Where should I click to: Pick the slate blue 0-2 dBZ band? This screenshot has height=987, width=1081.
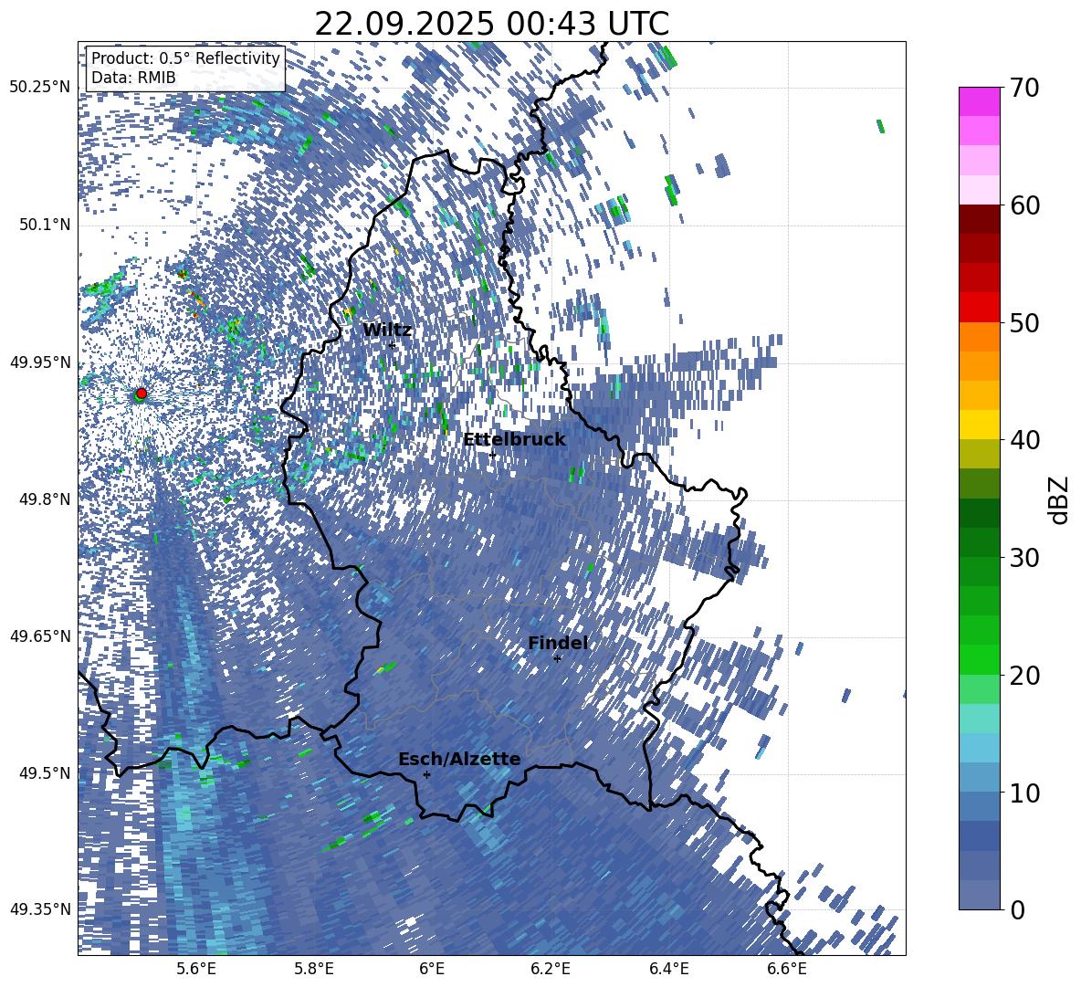[979, 895]
